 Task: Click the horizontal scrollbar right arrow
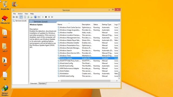pyautogui.click(x=117, y=81)
